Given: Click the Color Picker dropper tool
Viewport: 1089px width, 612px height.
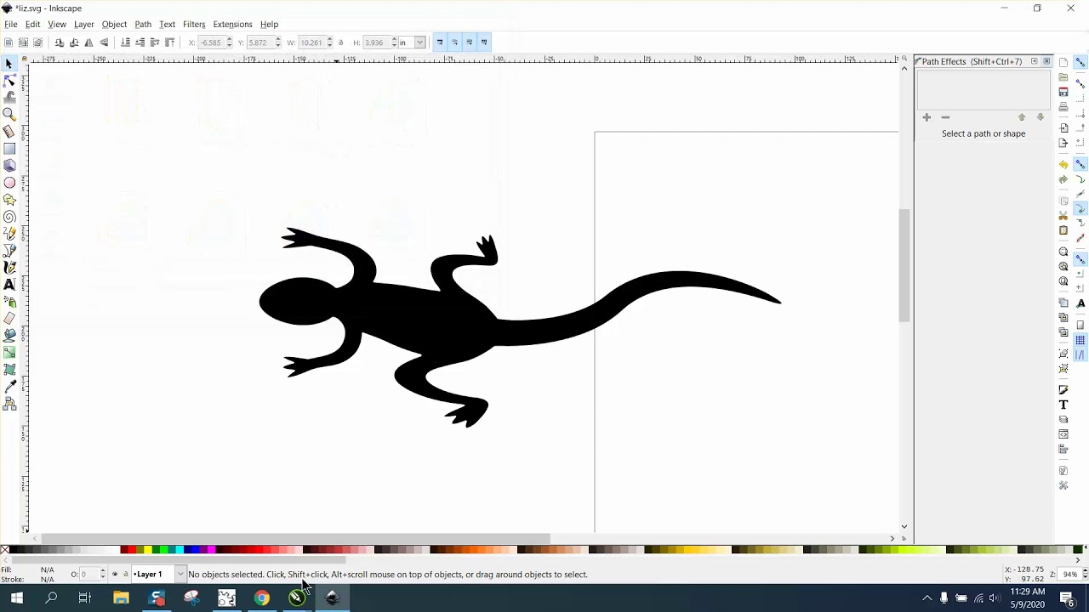Looking at the screenshot, I should pyautogui.click(x=9, y=387).
